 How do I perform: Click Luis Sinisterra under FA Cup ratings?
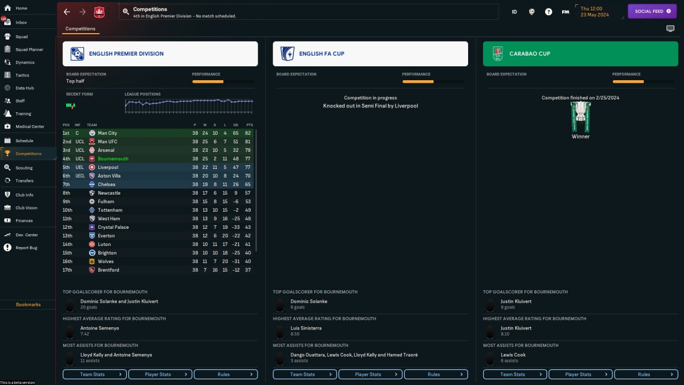(306, 328)
